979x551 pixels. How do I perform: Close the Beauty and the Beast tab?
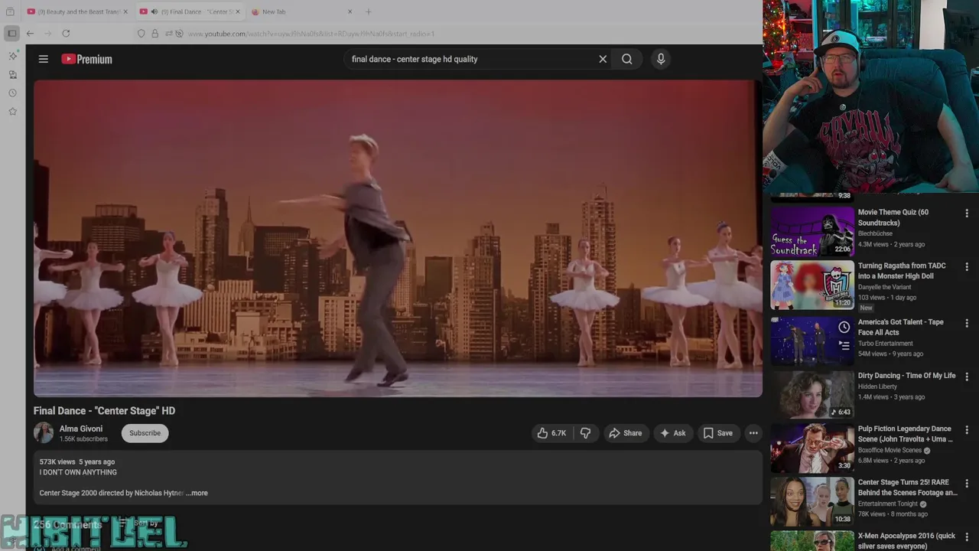pyautogui.click(x=125, y=11)
